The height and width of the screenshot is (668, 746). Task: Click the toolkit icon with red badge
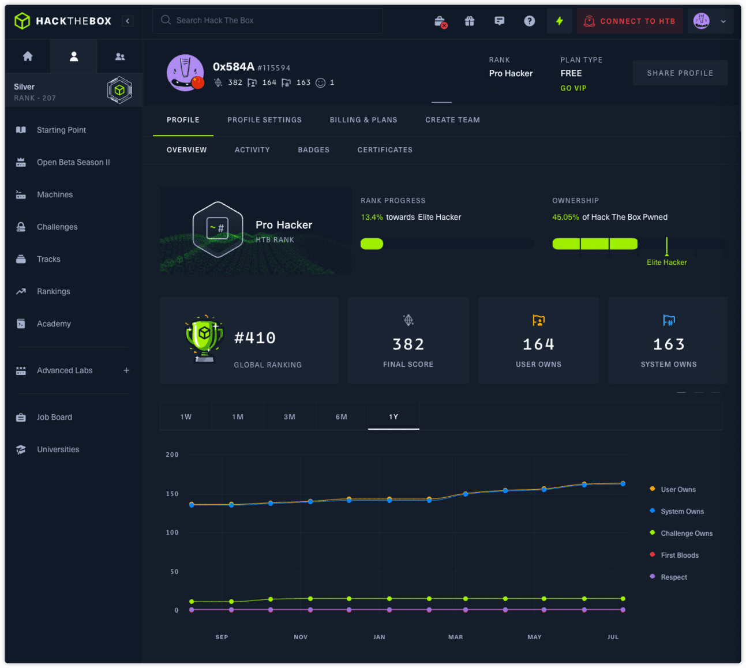[440, 22]
